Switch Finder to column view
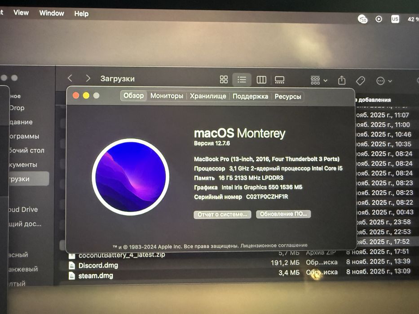The image size is (419, 314). tap(261, 79)
